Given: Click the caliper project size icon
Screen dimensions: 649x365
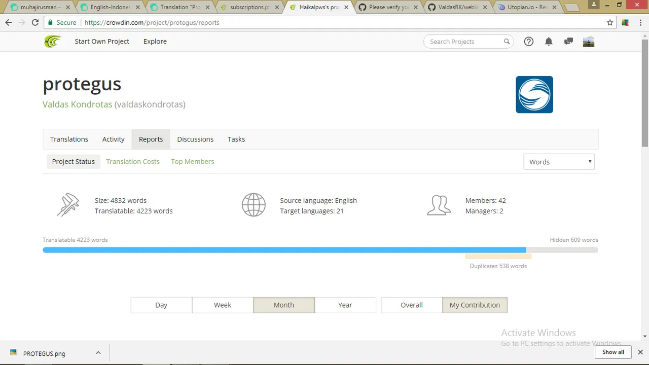Looking at the screenshot, I should click(68, 205).
